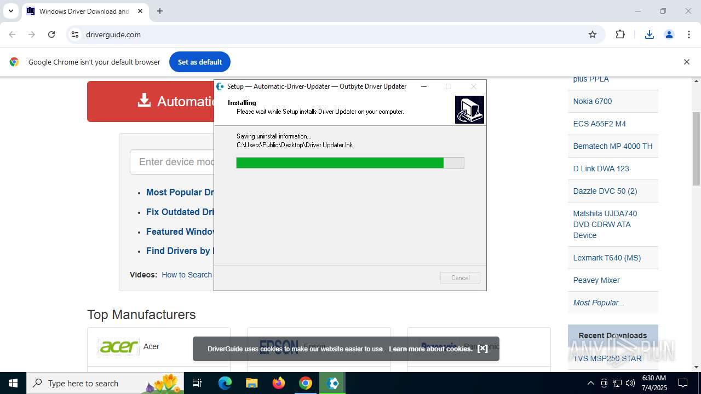701x394 pixels.
Task: Open a new browser tab
Action: (160, 11)
